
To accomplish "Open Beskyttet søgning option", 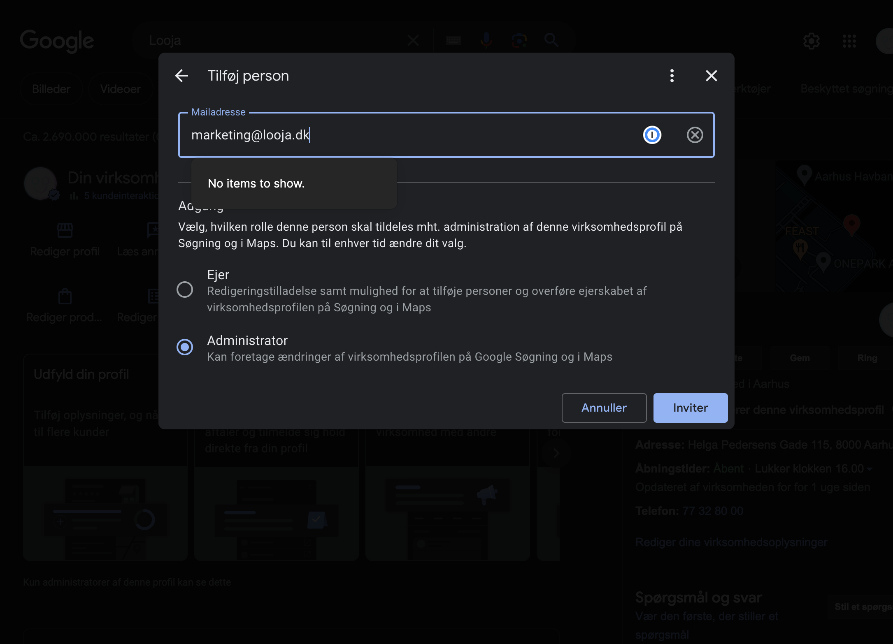I will pos(846,89).
